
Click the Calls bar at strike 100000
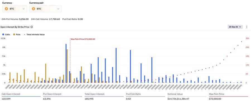pos(152,70)
